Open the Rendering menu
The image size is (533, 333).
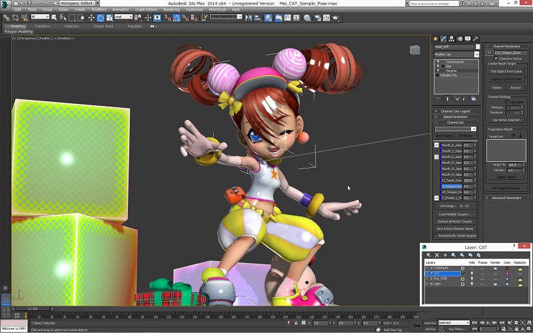[x=171, y=9]
